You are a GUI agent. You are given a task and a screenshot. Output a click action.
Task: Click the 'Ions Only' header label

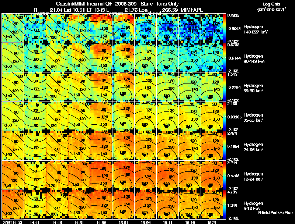tap(168, 4)
